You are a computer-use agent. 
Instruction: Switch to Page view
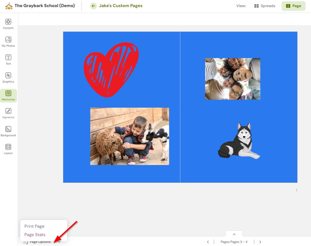[x=293, y=6]
